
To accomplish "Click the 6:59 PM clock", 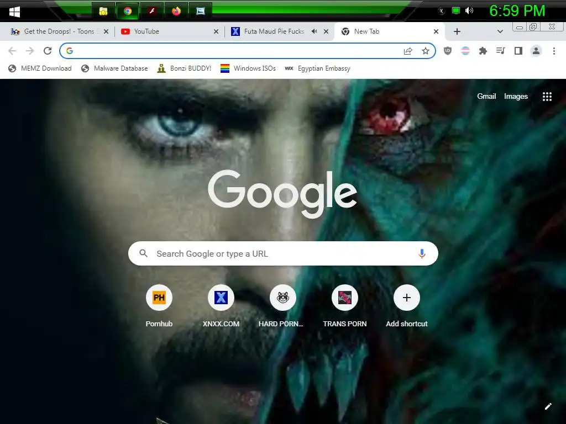I will pyautogui.click(x=517, y=11).
